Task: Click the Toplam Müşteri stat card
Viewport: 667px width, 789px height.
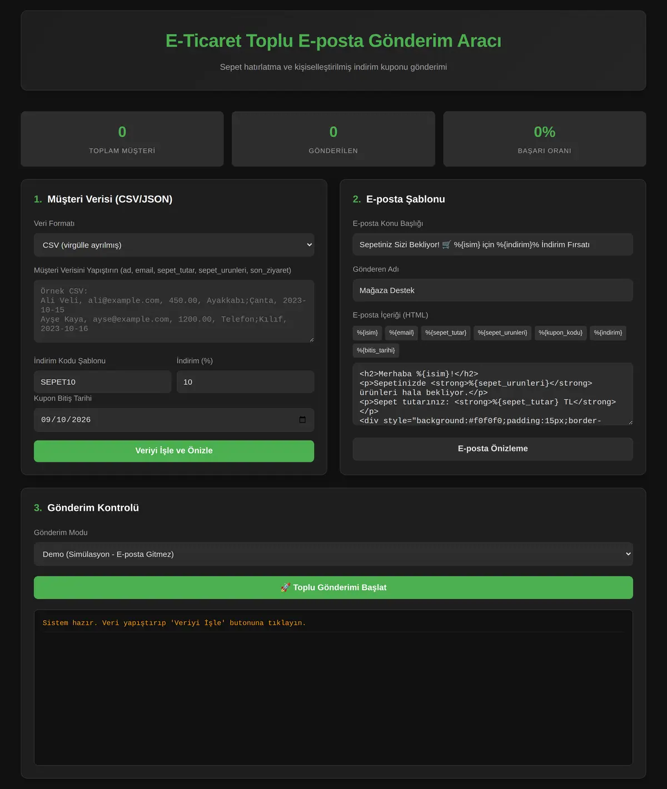Action: point(122,139)
